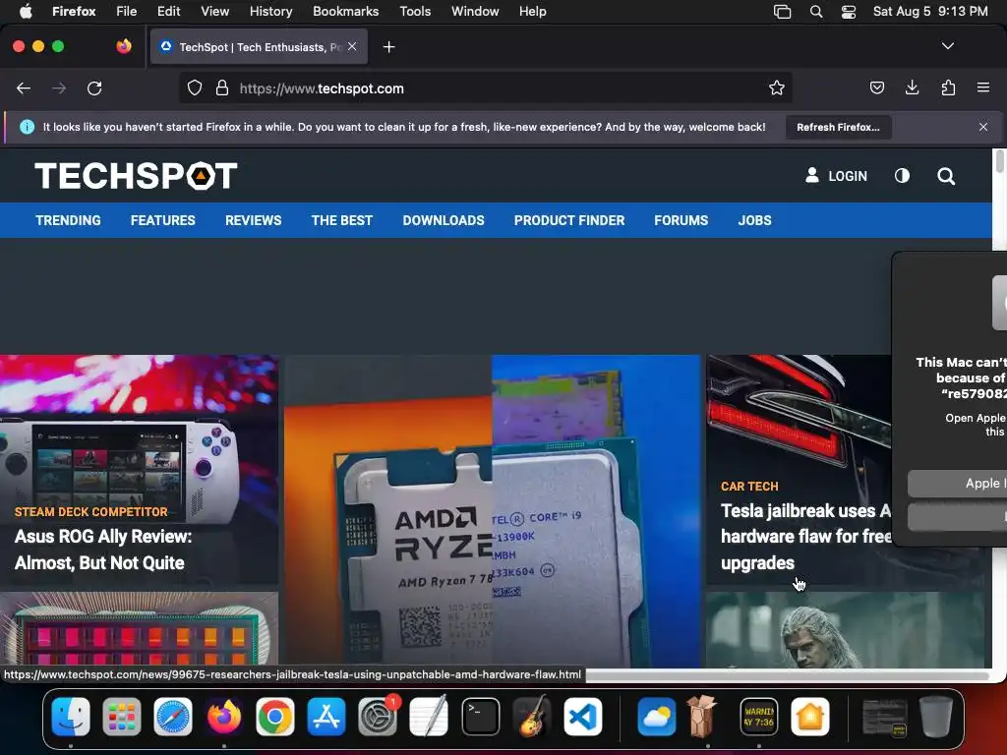Open Control Center in menu bar

pyautogui.click(x=849, y=12)
